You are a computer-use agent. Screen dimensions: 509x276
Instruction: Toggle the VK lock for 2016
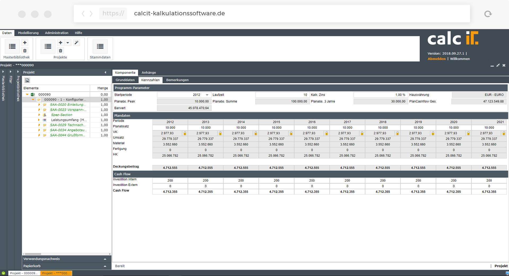point(327,133)
